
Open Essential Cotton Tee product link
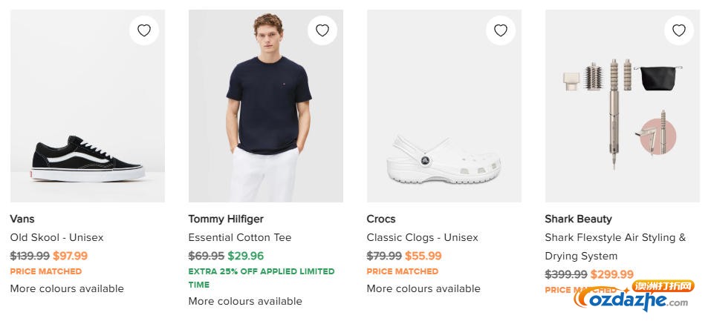(240, 238)
